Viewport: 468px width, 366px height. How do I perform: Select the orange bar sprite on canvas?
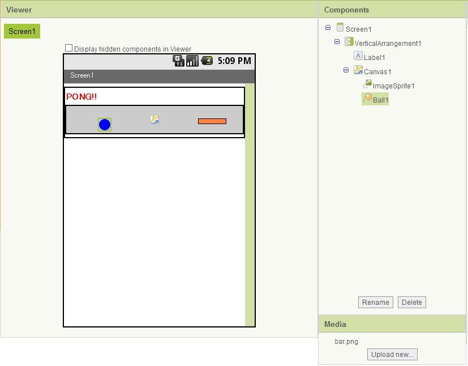212,121
